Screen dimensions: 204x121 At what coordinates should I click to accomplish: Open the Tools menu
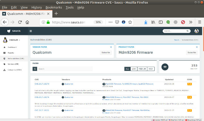pos(70,7)
